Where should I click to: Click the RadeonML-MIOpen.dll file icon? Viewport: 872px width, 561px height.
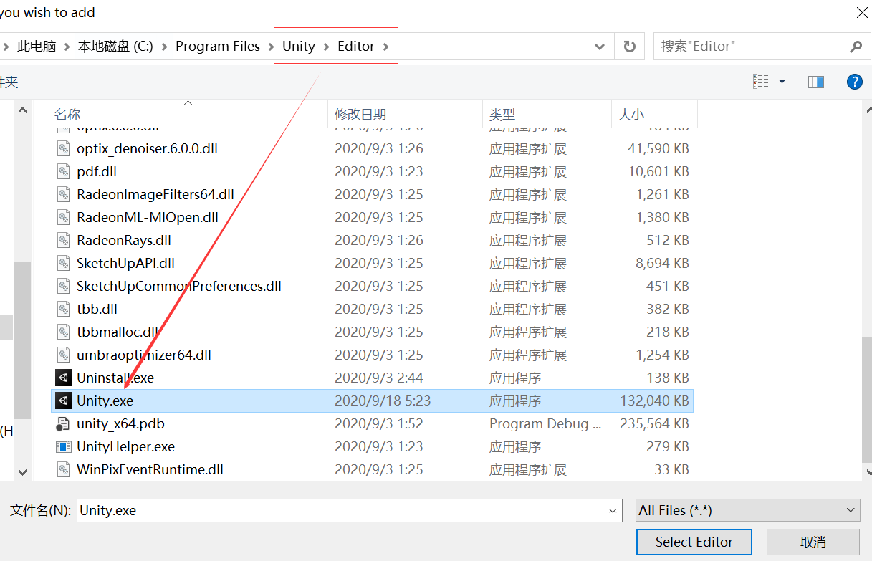[x=64, y=217]
